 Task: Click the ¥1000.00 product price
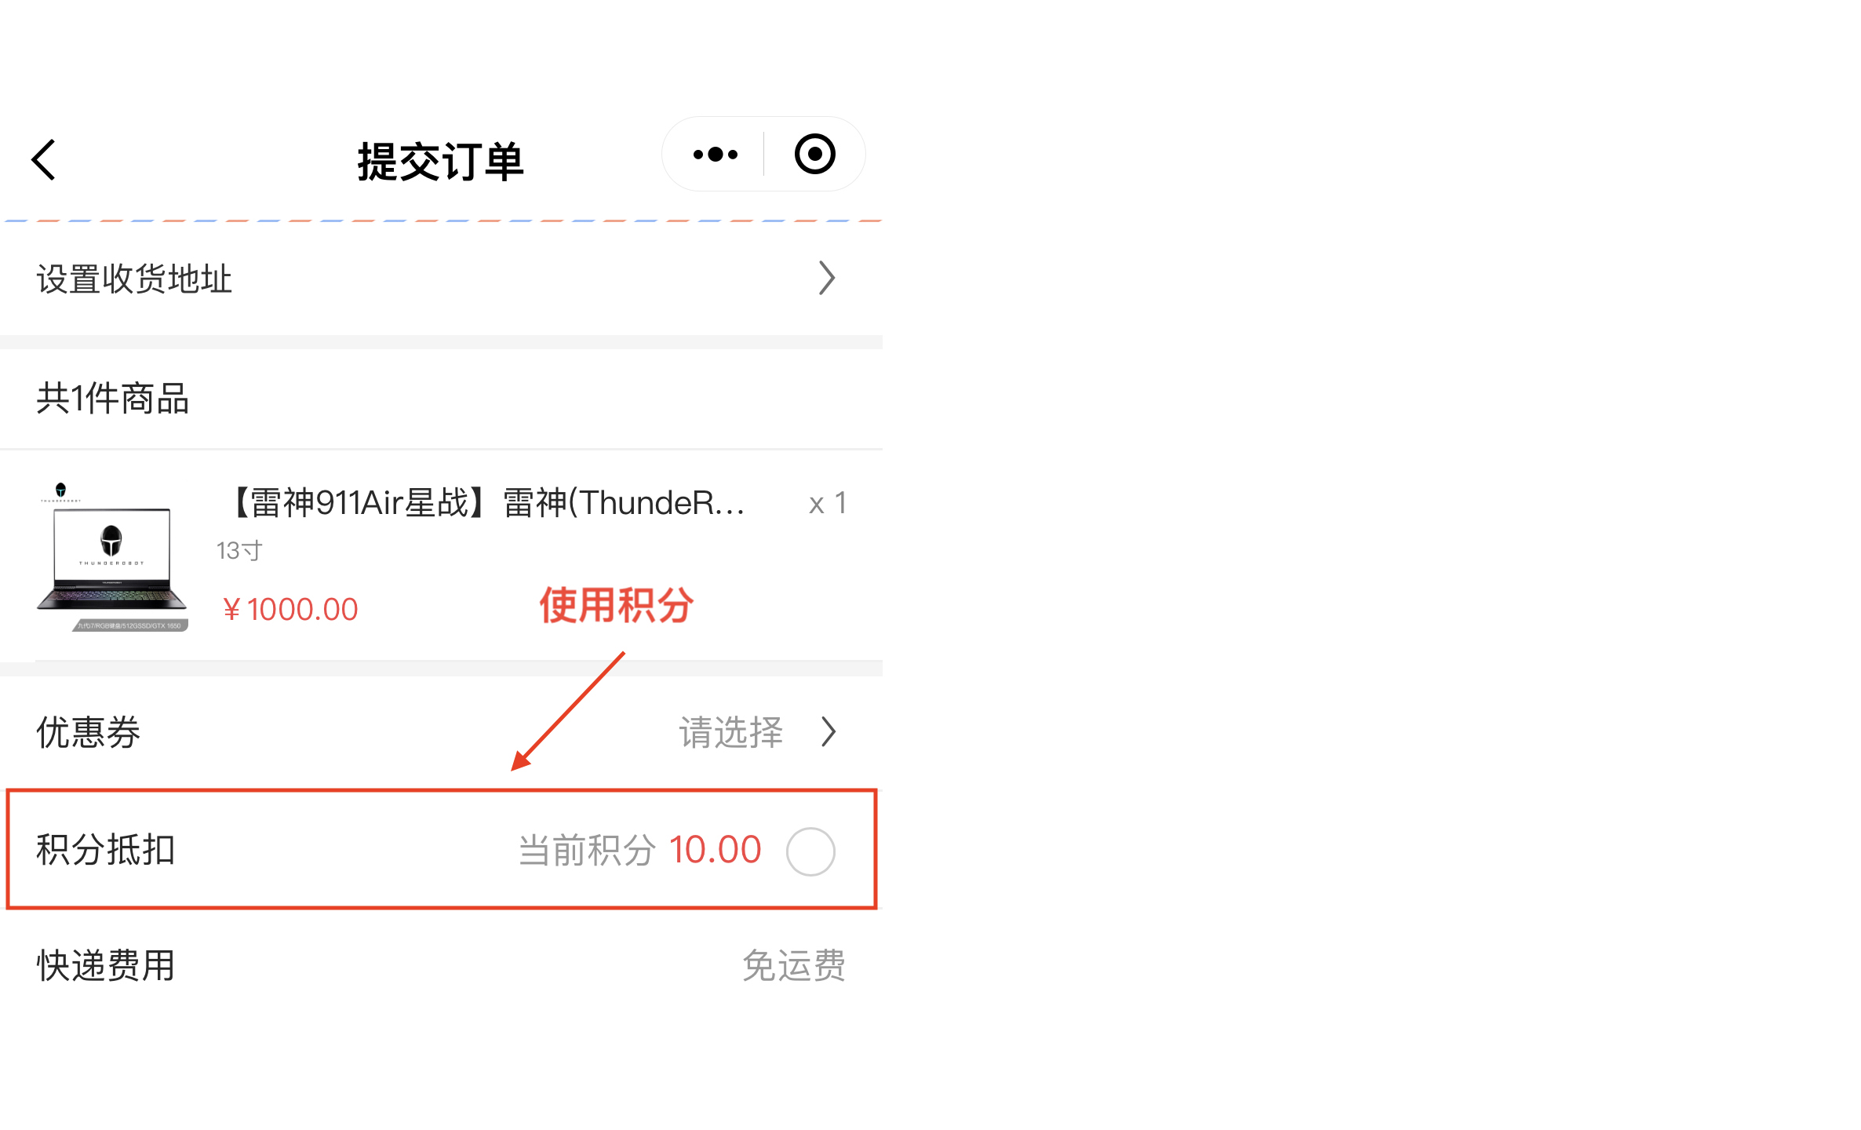pyautogui.click(x=290, y=610)
